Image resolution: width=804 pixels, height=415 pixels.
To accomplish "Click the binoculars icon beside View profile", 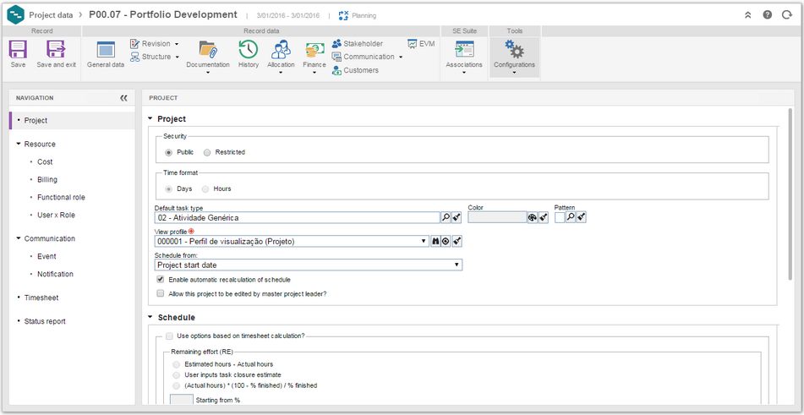I will [x=435, y=242].
